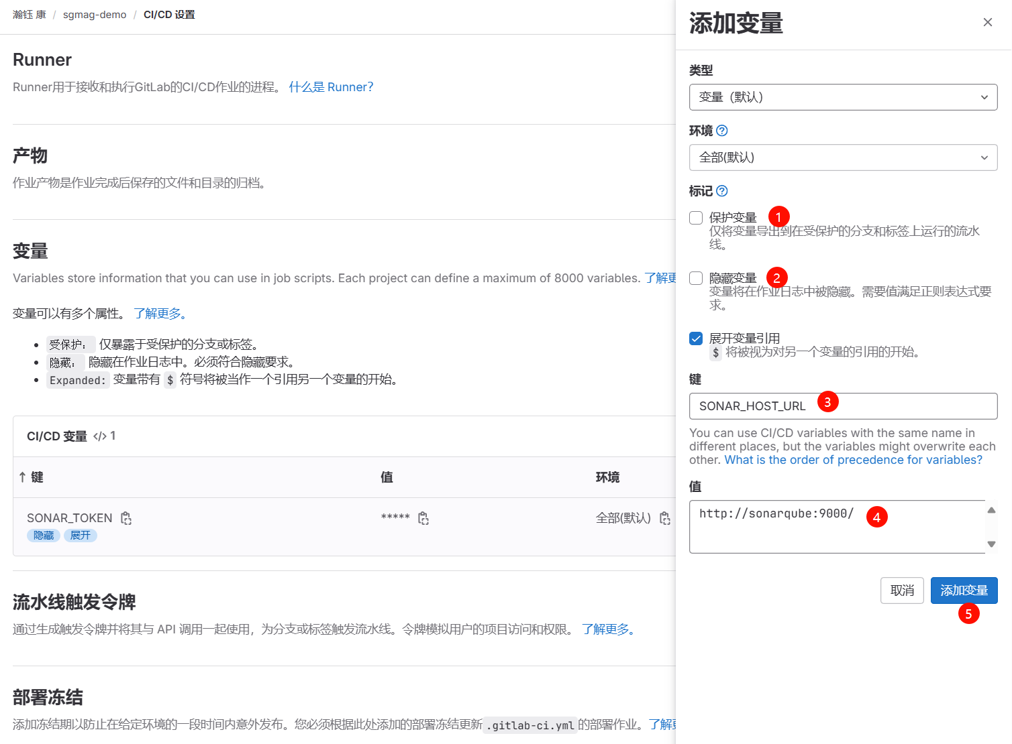The height and width of the screenshot is (744, 1012).
Task: Sort variables by 键 column arrow
Action: click(x=23, y=477)
